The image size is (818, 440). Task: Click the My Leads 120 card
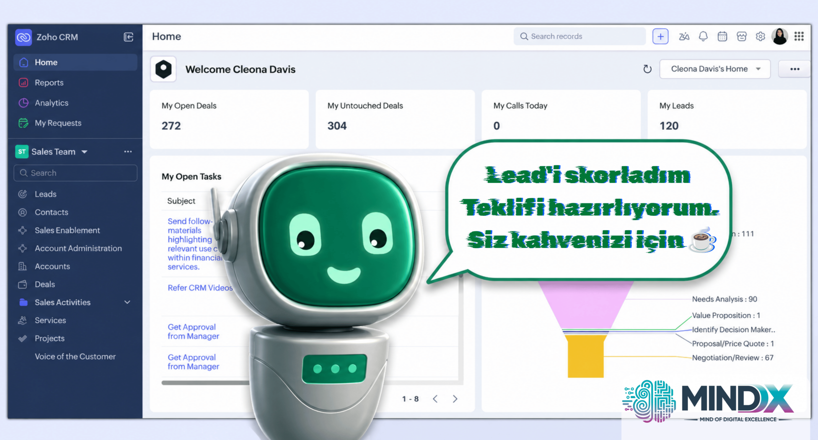pos(727,119)
